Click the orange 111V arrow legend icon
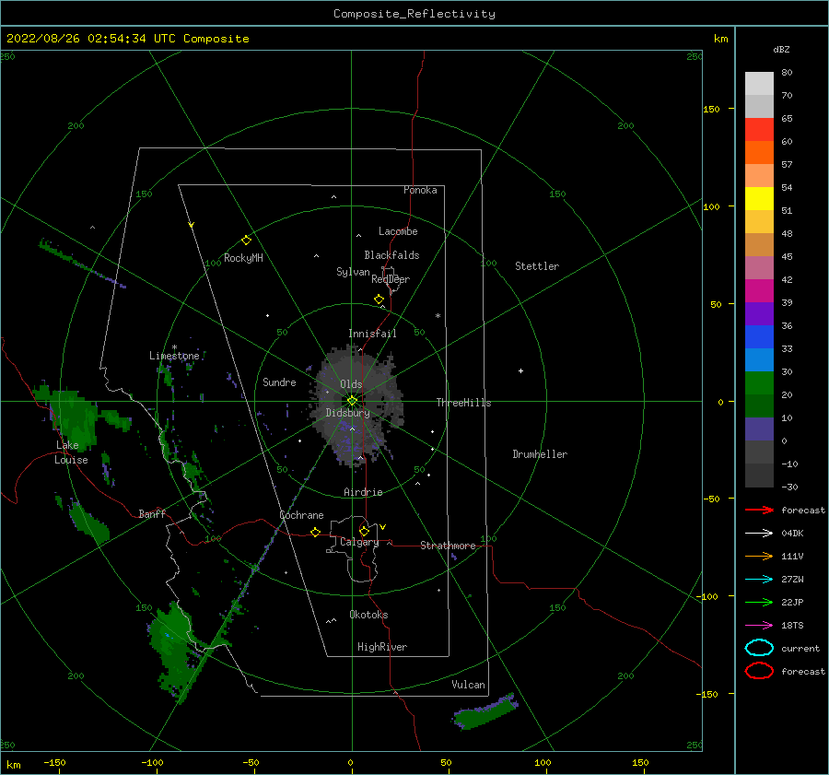Image resolution: width=829 pixels, height=775 pixels. (759, 556)
